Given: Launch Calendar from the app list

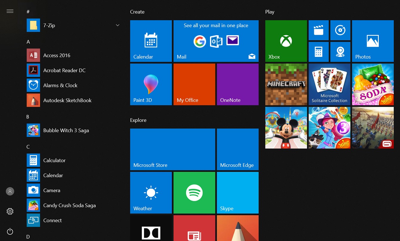Looking at the screenshot, I should (x=74, y=175).
